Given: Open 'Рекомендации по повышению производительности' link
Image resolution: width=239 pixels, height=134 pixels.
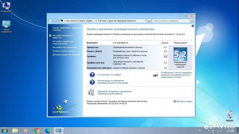Looking at the screenshot, I should coord(113,82).
